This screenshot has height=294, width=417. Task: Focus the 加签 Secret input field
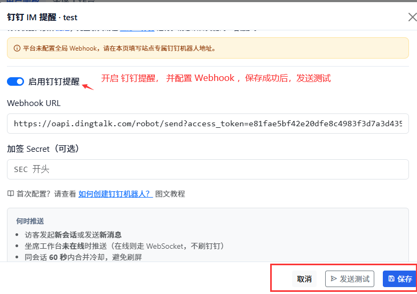point(208,169)
